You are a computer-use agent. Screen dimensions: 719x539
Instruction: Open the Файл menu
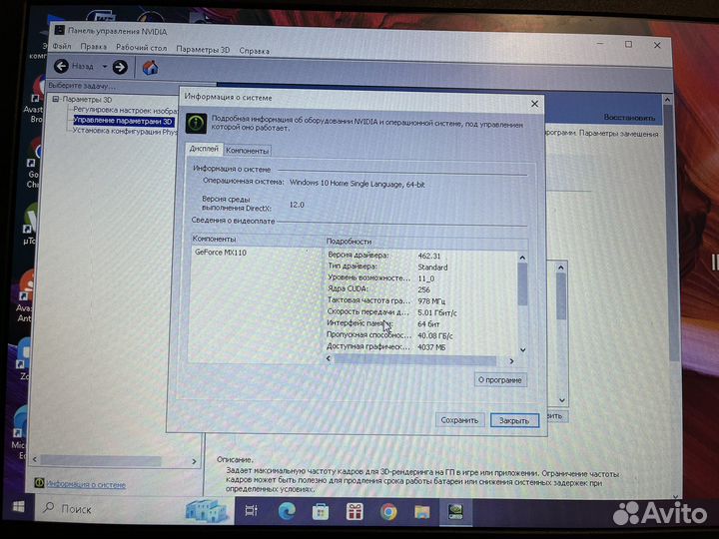pyautogui.click(x=62, y=46)
